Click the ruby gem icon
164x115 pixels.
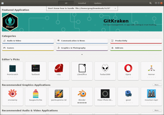click(59, 68)
